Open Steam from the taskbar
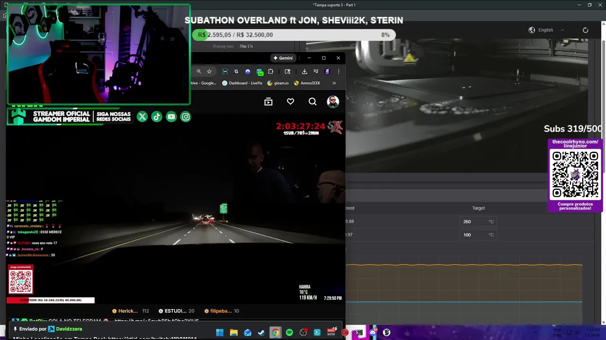Screen dimensions: 606x340 261,332
